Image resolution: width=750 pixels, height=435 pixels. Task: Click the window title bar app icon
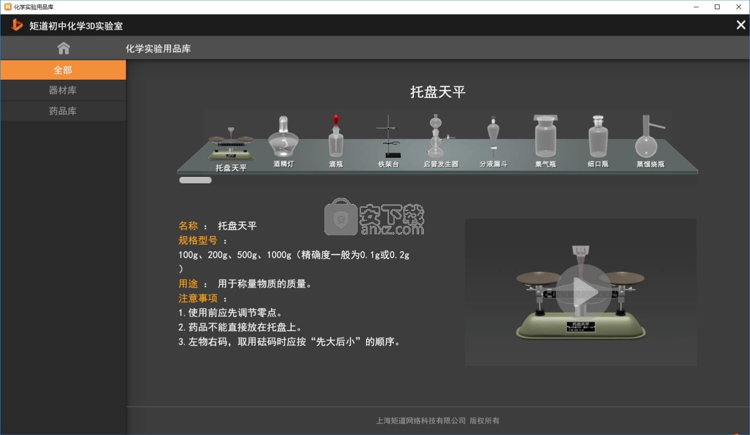point(7,7)
